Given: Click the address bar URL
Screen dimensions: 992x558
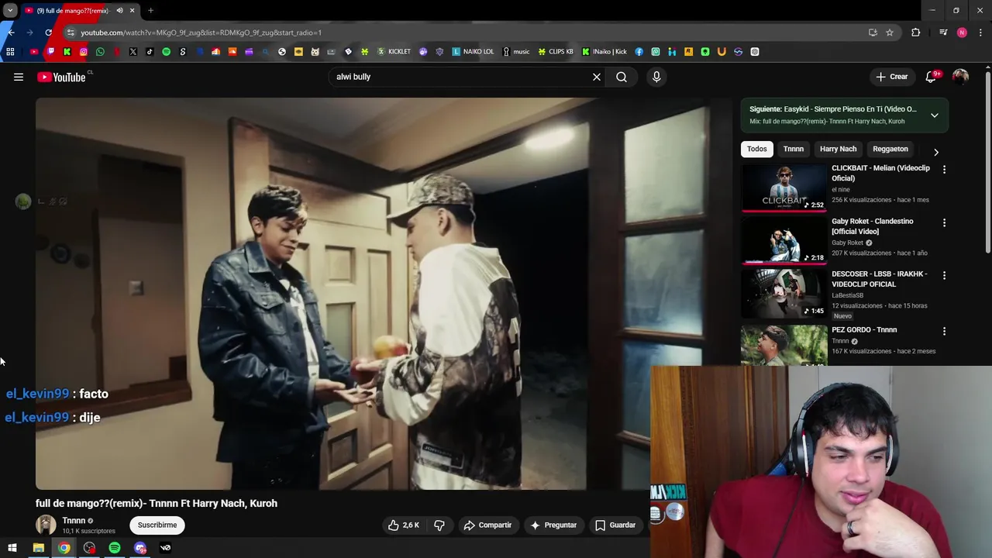Looking at the screenshot, I should point(201,33).
